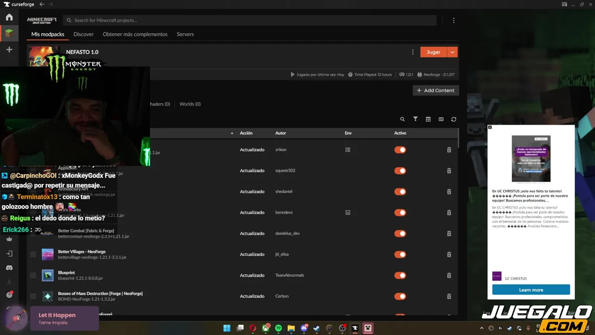Click Learn more in UC CHRISTUS ad
Screen dimensions: 595x335
tap(531, 290)
